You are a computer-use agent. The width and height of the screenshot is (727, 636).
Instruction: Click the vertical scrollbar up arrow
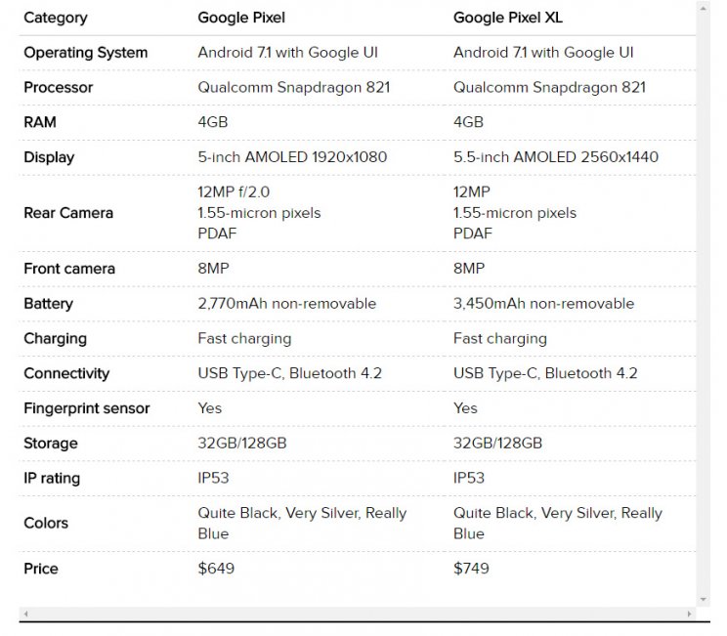703,9
